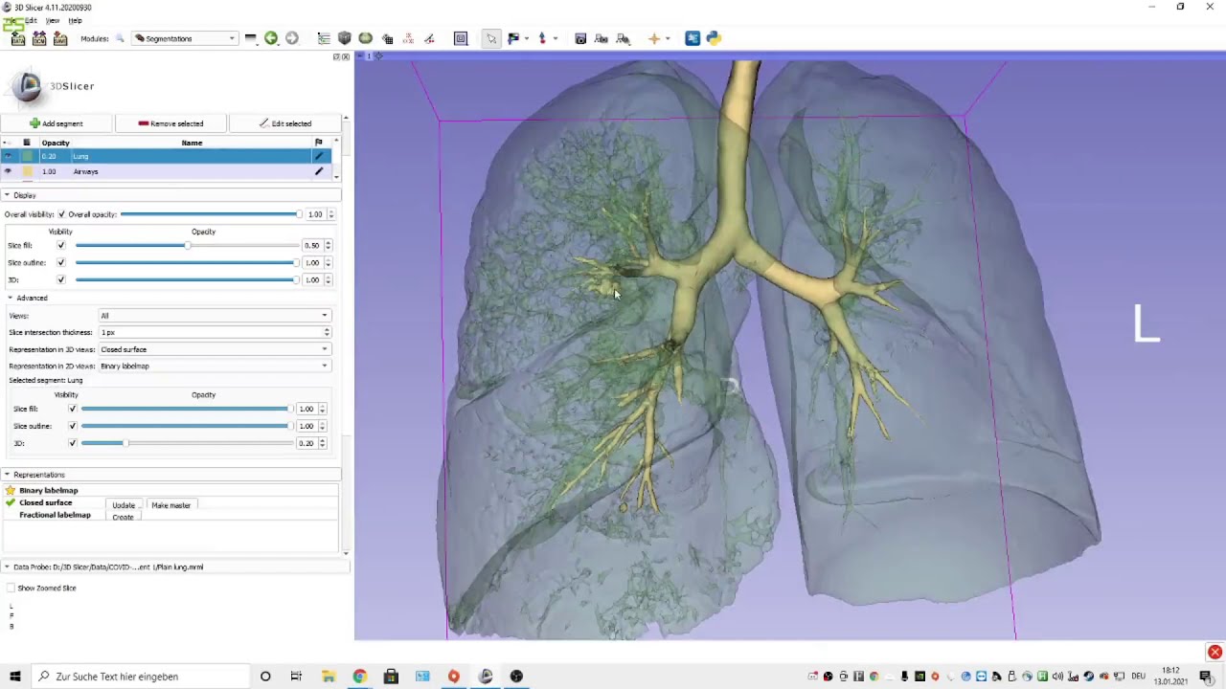
Task: Click the pencil edit icon for Airways
Action: [x=319, y=171]
